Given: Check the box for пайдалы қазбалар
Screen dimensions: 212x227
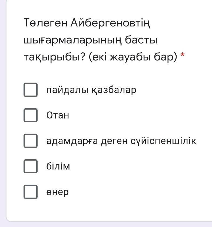Looking at the screenshot, I should [30, 90].
